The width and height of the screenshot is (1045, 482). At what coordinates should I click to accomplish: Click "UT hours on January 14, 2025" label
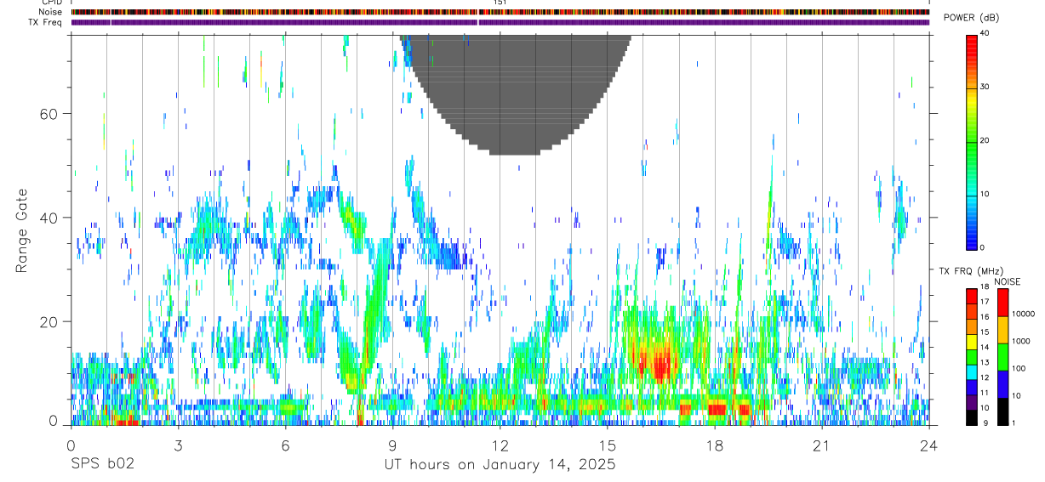tap(500, 464)
